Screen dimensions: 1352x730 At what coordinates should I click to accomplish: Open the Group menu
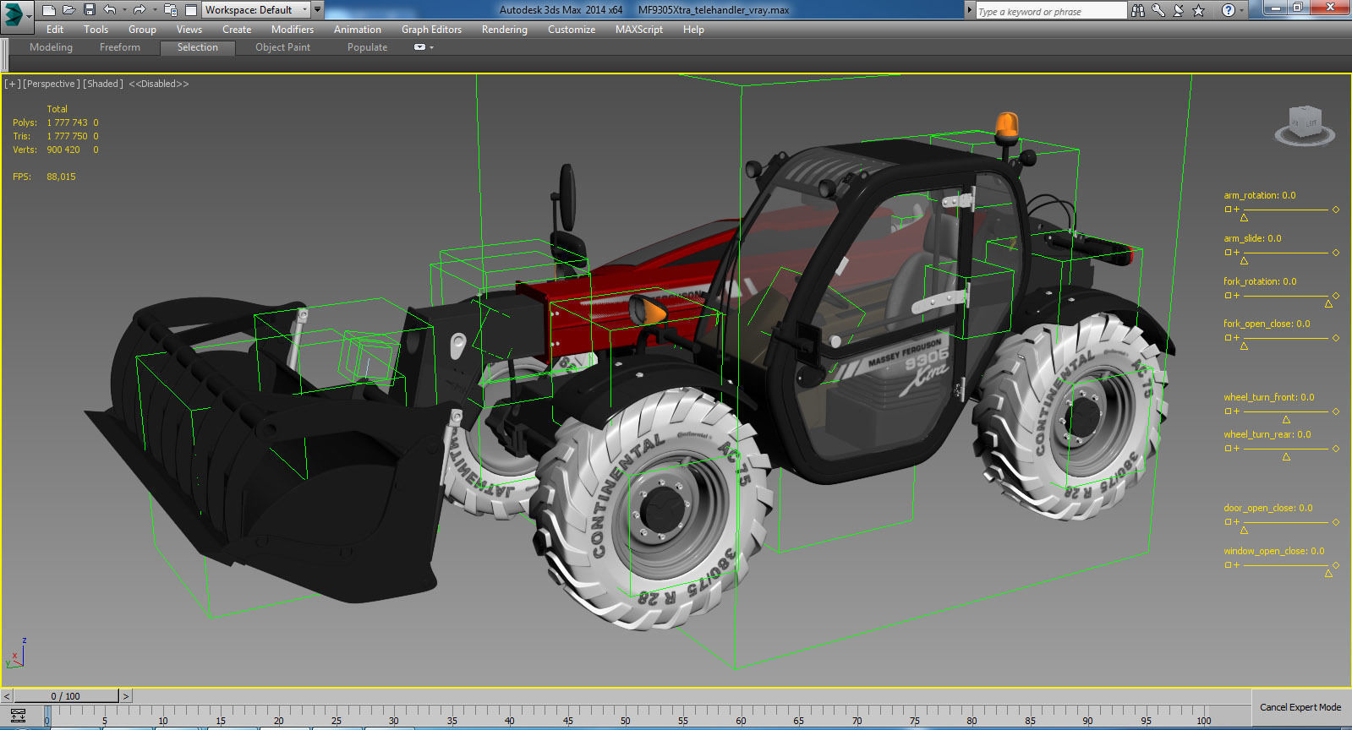click(142, 30)
